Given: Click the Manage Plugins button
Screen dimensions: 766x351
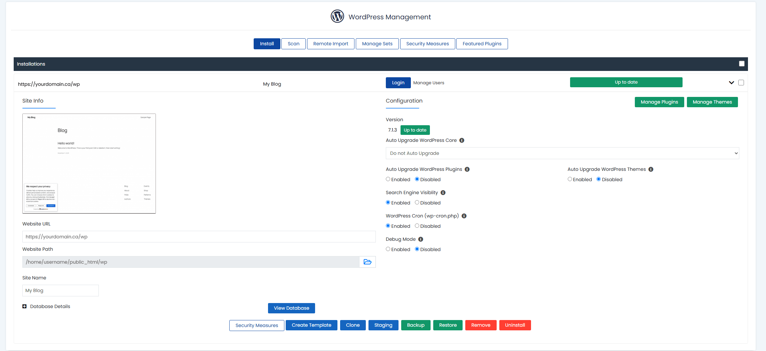Looking at the screenshot, I should [x=659, y=102].
